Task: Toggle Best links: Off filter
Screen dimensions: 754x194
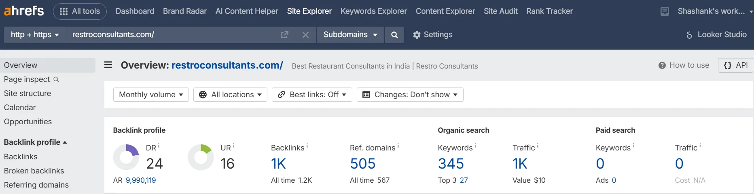Action: (x=312, y=94)
